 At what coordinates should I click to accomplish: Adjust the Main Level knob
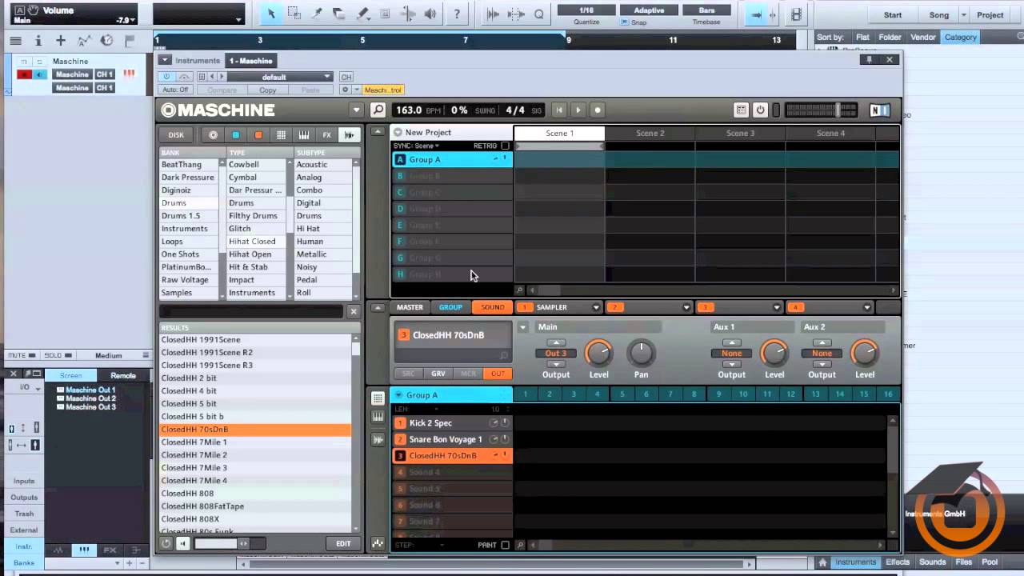coord(598,353)
